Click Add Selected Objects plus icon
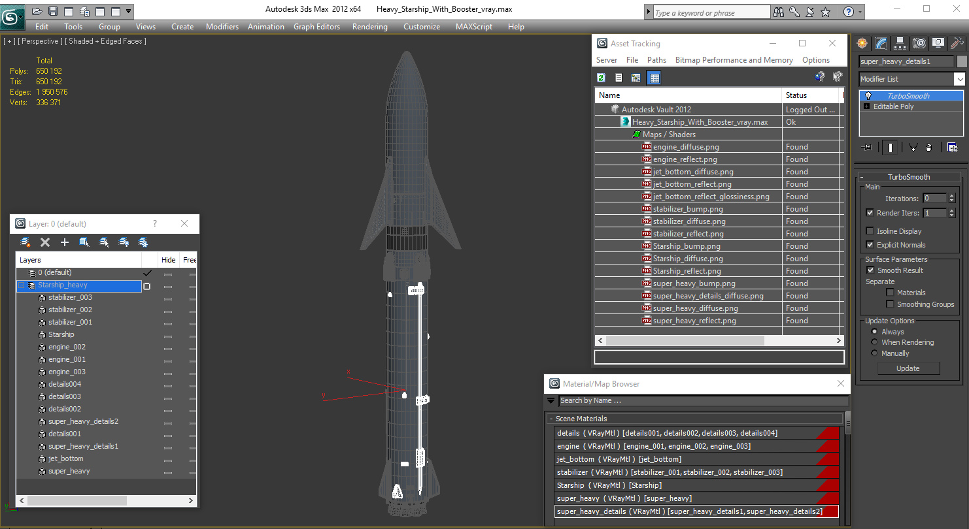Image resolution: width=969 pixels, height=529 pixels. (x=65, y=242)
